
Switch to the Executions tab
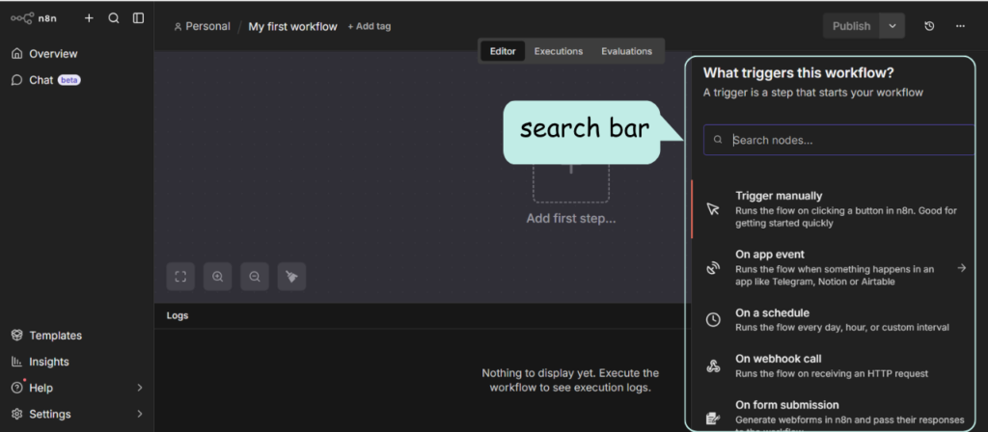[558, 51]
